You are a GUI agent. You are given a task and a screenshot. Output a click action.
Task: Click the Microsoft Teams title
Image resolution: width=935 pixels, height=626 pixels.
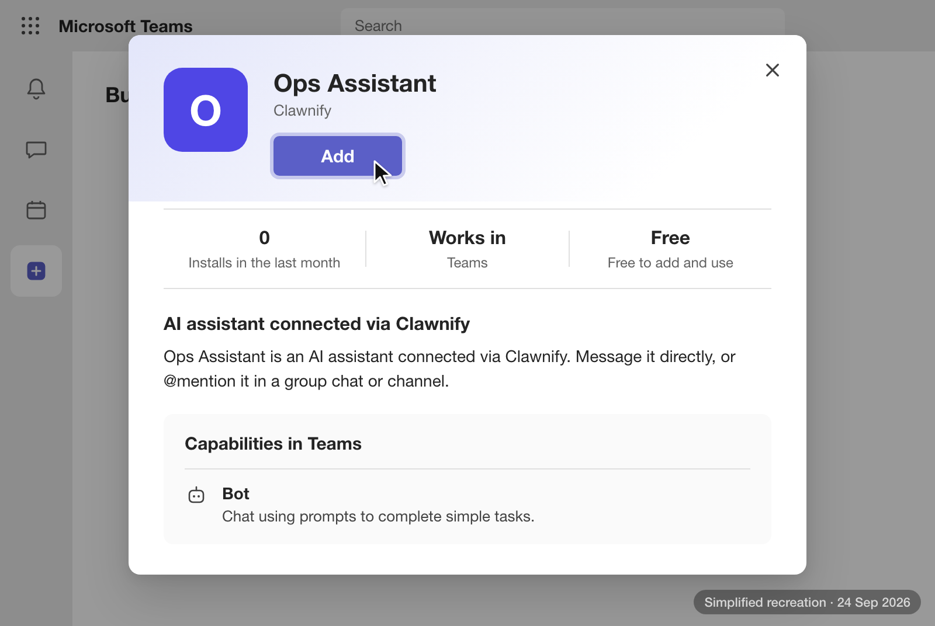click(x=126, y=26)
